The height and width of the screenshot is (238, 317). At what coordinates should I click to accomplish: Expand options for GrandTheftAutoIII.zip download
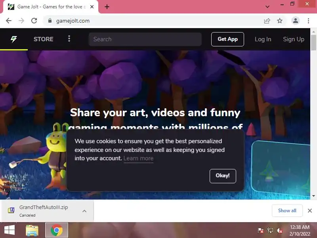84,211
